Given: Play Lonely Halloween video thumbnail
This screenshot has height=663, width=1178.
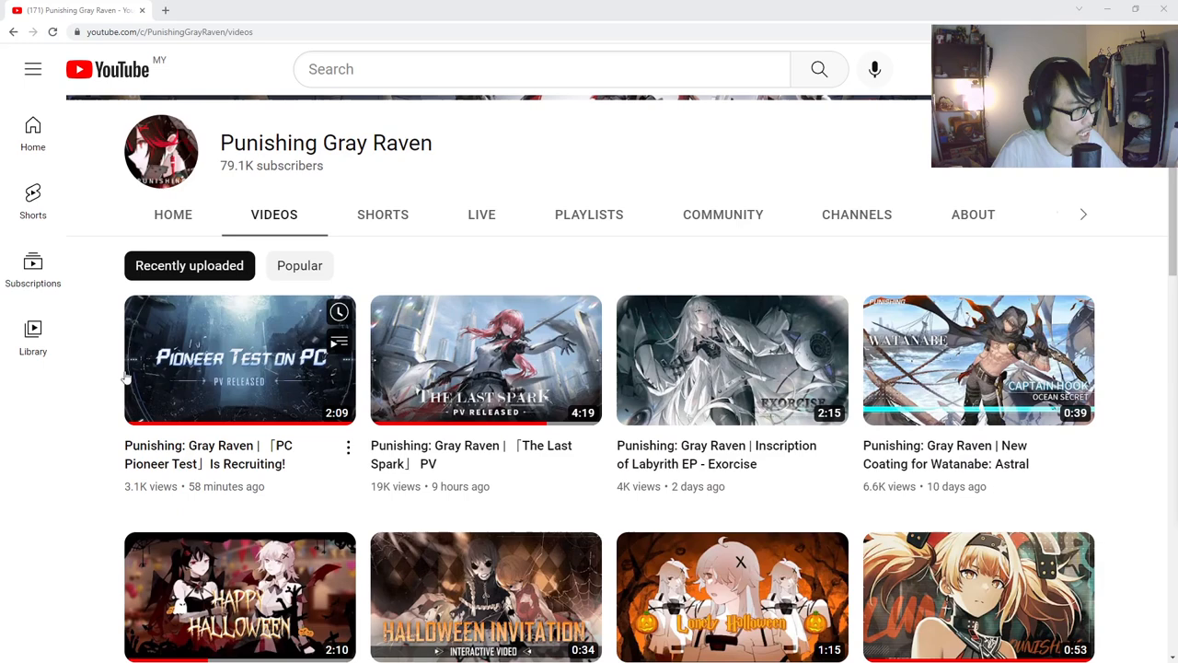Looking at the screenshot, I should click(x=733, y=597).
